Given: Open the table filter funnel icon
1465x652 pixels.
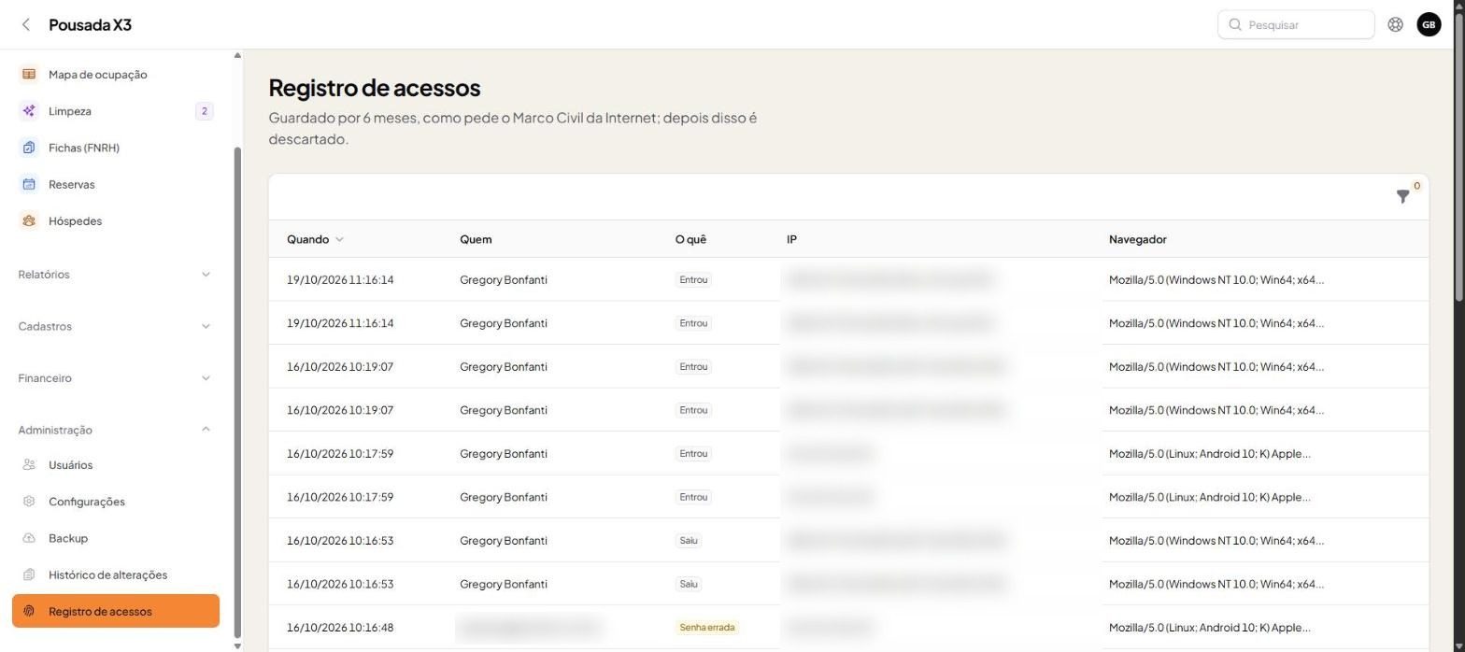Looking at the screenshot, I should pos(1402,196).
